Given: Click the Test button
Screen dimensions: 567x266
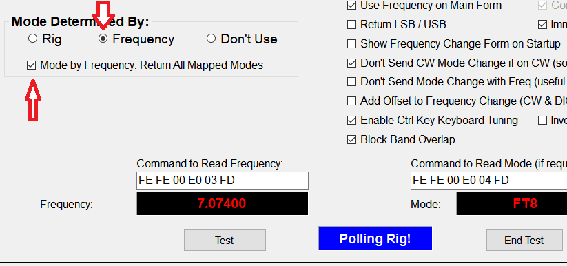Looking at the screenshot, I should point(225,240).
